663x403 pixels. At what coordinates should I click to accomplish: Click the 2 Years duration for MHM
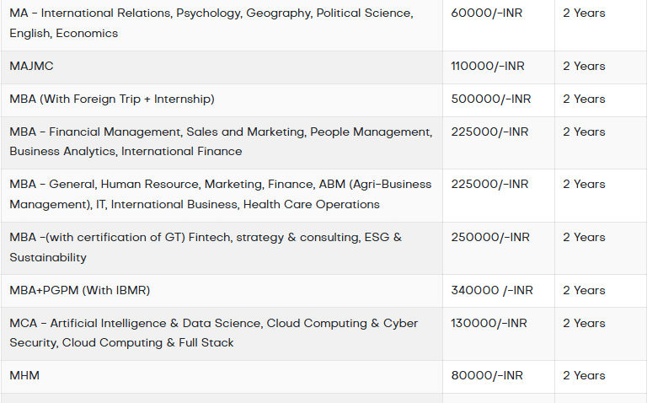point(584,375)
